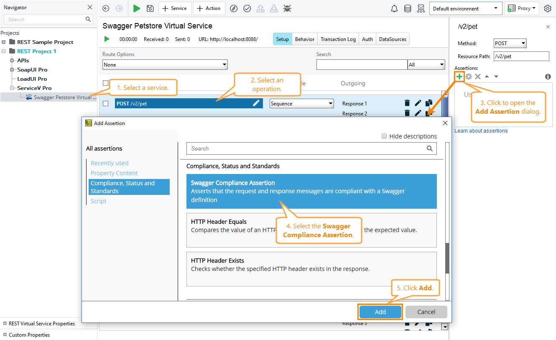This screenshot has height=340, width=556.
Task: Click the bug debug icon in toolbar
Action: pyautogui.click(x=287, y=8)
